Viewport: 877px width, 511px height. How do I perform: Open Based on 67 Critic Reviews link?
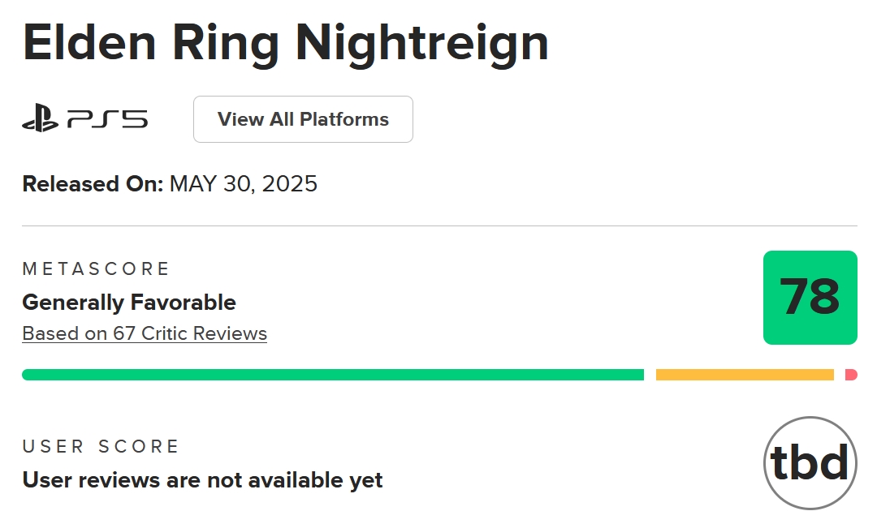145,333
